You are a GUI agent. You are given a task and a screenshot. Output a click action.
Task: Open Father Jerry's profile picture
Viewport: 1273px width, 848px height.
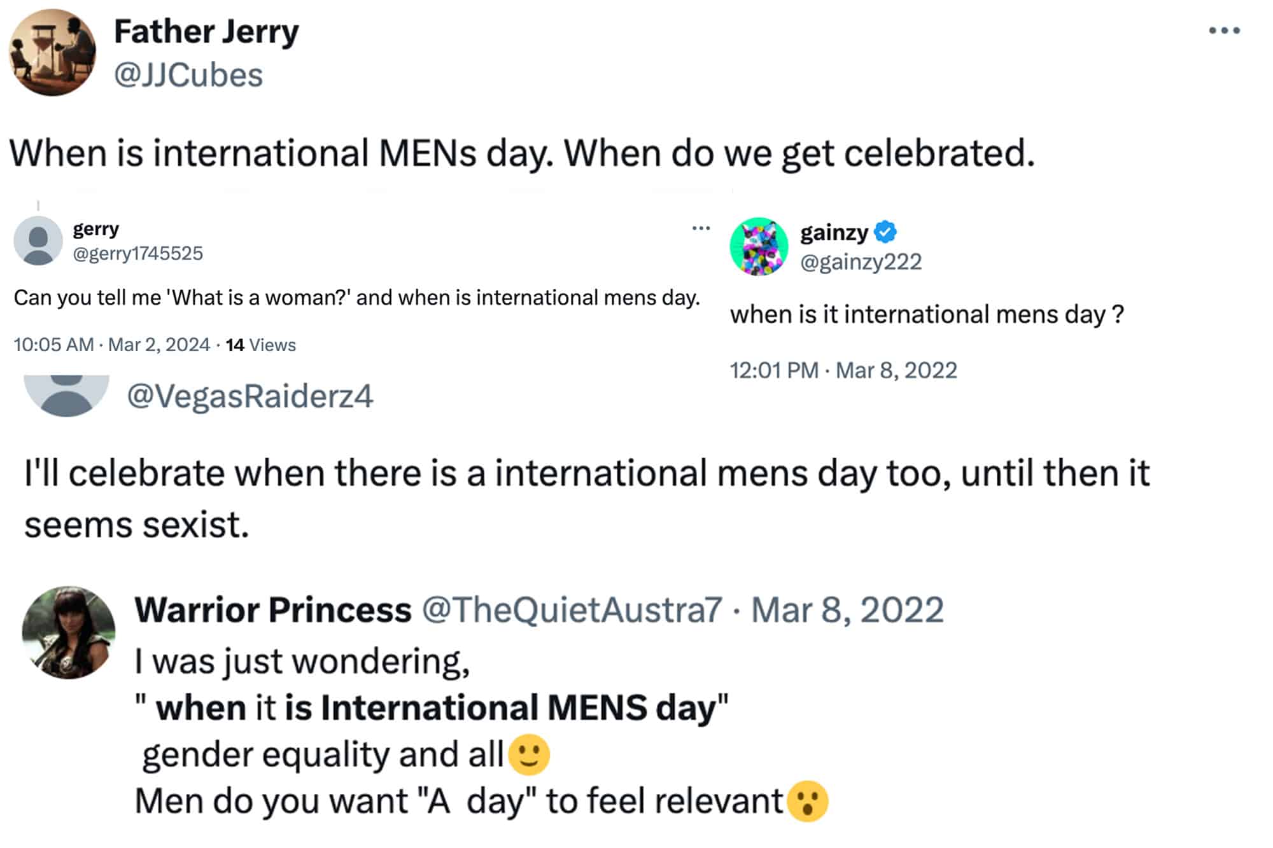(52, 52)
